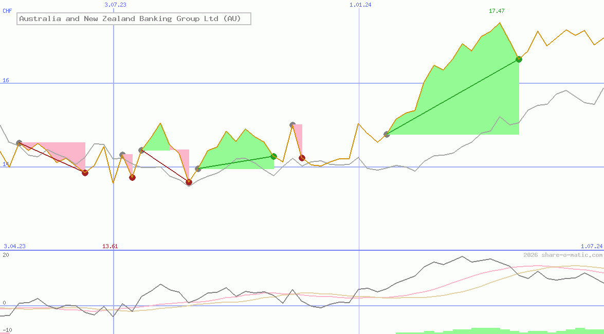This screenshot has height=334, width=604.
Task: Select the red dot below the tall pink bar
Action: tap(301, 157)
